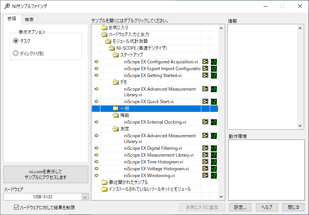Viewport: 309px width, 215px height.
Task: Click waveform icon beside niScope EX Windowing.vi
Action: 214,176
